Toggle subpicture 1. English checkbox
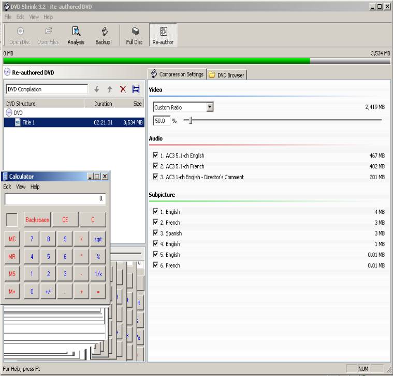This screenshot has width=393, height=376. (155, 211)
